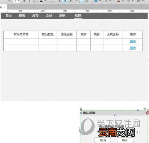Select the 库存 navigation item

pyautogui.click(x=35, y=16)
